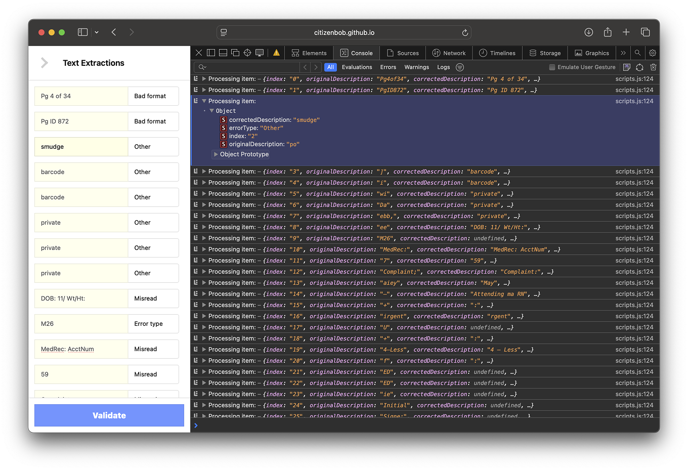Toggle preserve log icon
This screenshot has width=688, height=470.
(x=627, y=67)
